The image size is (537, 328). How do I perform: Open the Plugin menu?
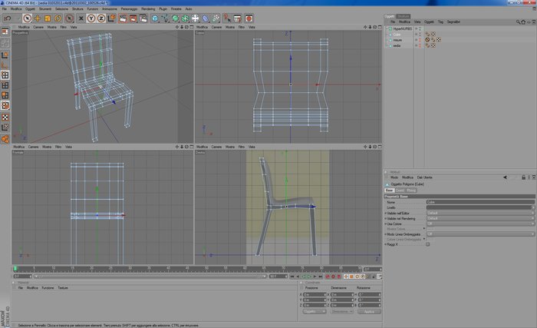pyautogui.click(x=163, y=9)
